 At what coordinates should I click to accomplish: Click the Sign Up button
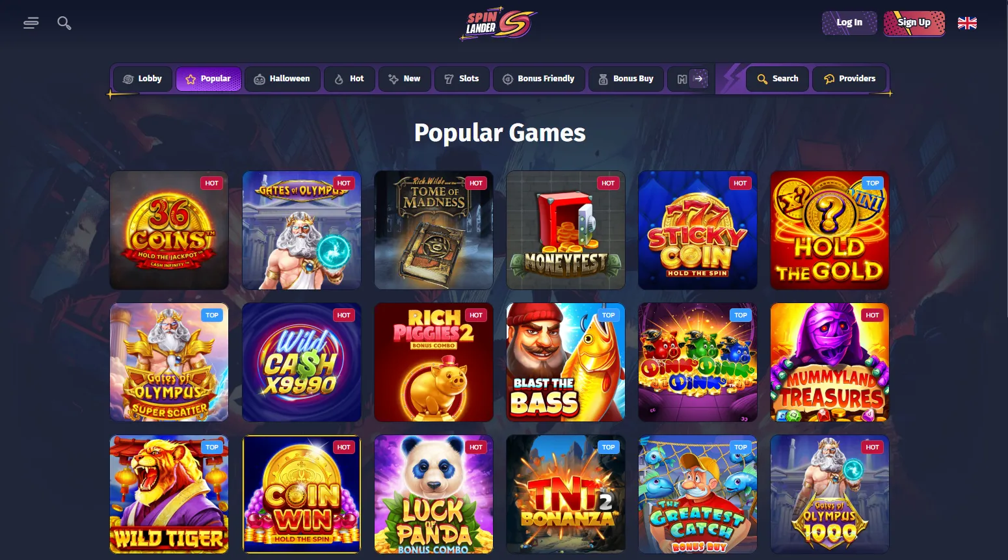pyautogui.click(x=914, y=23)
